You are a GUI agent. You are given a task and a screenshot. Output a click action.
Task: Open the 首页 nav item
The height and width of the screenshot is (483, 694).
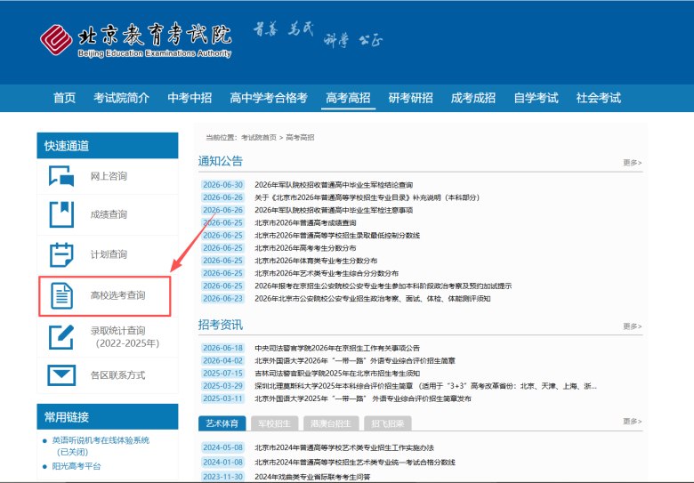[x=64, y=98]
